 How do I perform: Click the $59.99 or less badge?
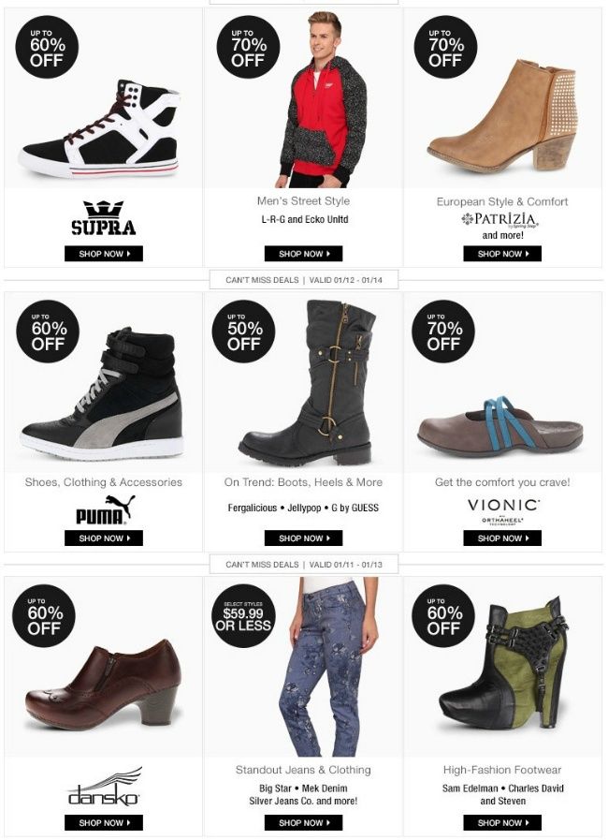click(x=243, y=615)
